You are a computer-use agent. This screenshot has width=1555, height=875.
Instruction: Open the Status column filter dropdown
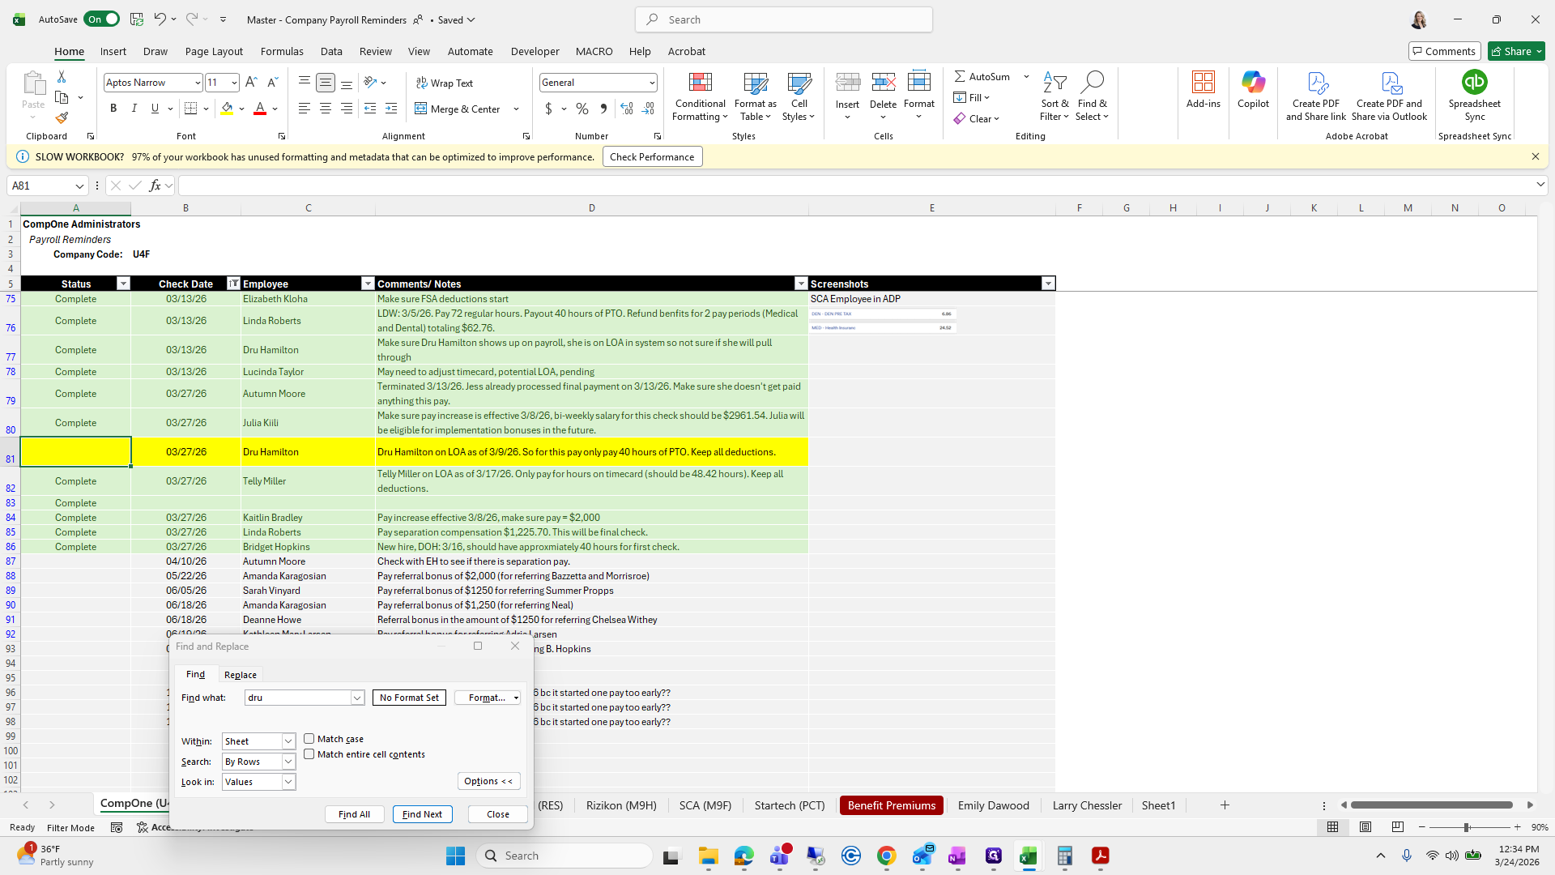click(x=123, y=284)
